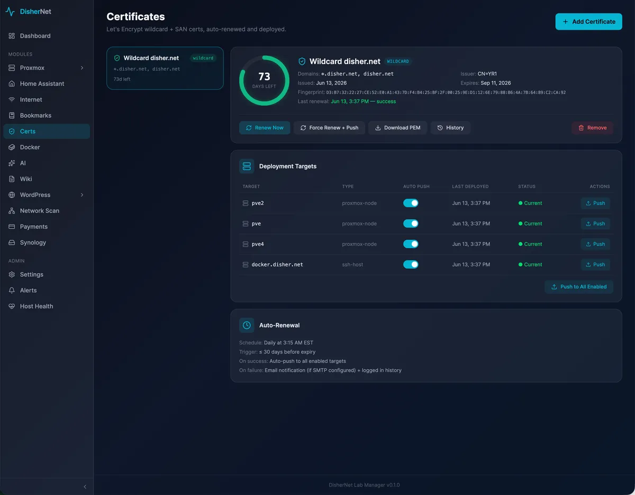Click the Docker box icon
This screenshot has width=635, height=495.
pyautogui.click(x=12, y=147)
